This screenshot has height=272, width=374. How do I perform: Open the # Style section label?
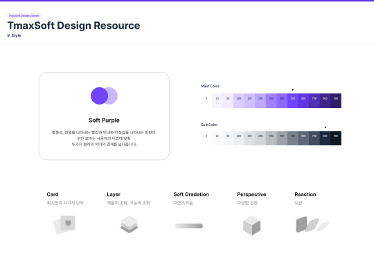pos(14,35)
